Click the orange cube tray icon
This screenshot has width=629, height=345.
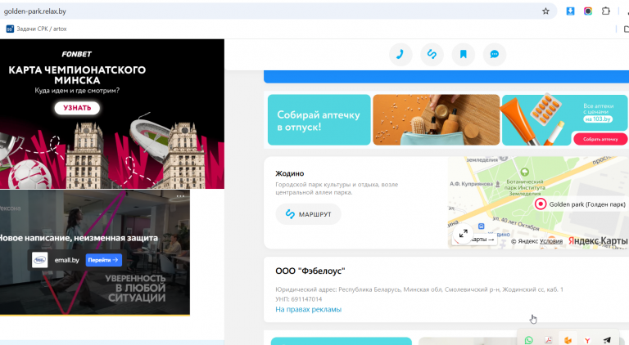pyautogui.click(x=568, y=340)
